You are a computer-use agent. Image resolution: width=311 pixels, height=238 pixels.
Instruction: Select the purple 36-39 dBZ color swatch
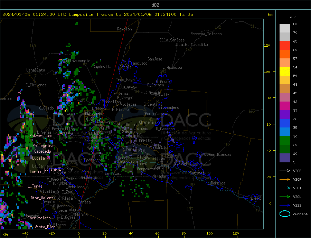tap(285, 115)
